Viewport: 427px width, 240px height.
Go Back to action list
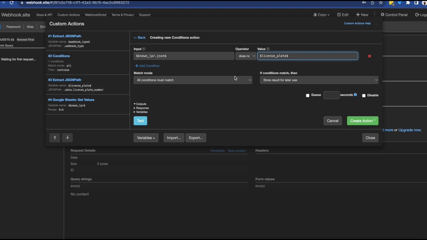point(139,38)
